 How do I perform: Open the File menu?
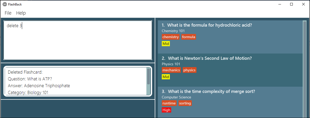pos(8,13)
